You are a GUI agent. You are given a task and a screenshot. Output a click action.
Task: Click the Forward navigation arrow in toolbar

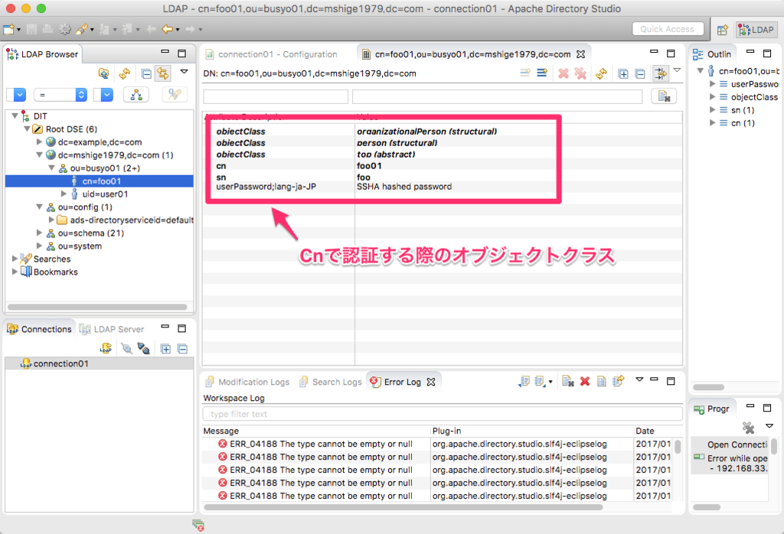tap(190, 30)
